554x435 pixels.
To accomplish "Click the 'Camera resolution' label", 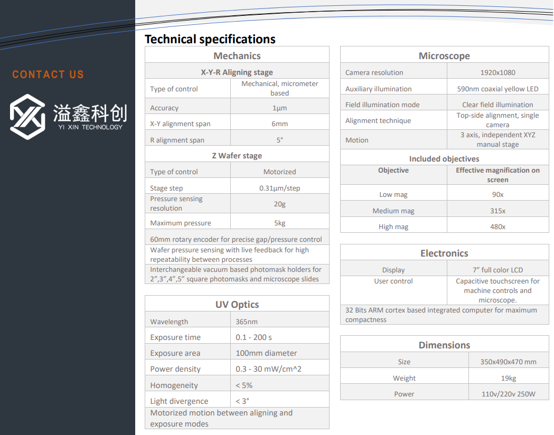I will (x=374, y=73).
